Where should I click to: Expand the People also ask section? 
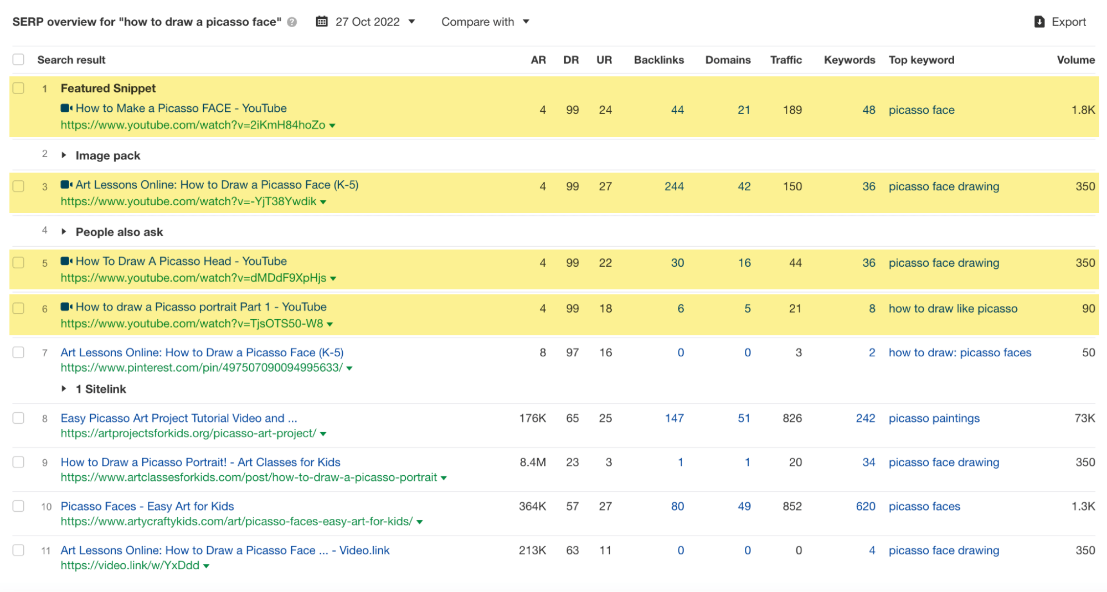pos(64,232)
